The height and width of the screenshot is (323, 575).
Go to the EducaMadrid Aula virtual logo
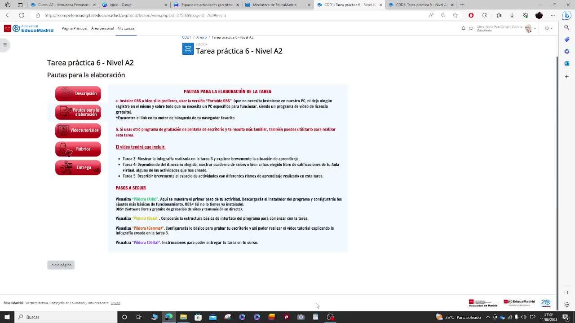28,28
